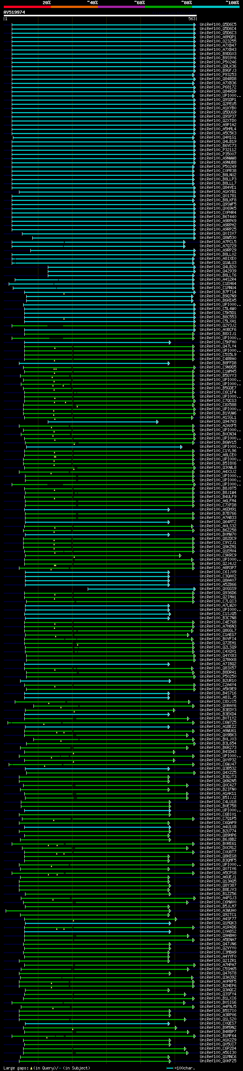This screenshot has width=243, height=1071.
Task: Select hit UniRef100_B3EDY3
Action: point(218,710)
